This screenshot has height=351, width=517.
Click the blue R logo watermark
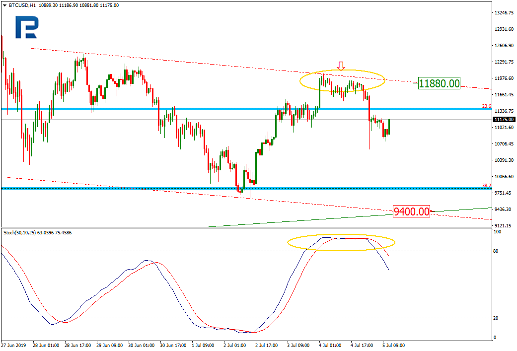[26, 27]
